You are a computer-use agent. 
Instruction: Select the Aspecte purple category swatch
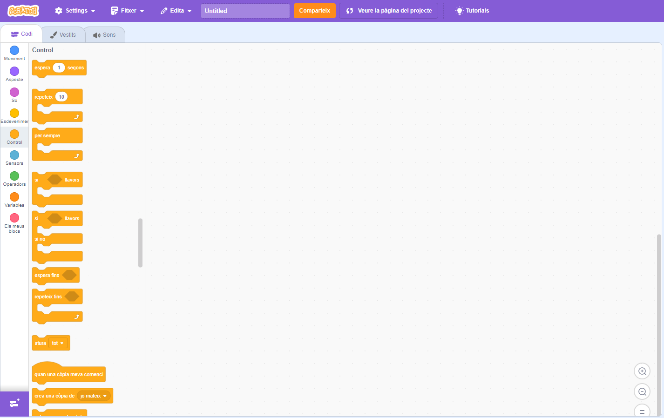[x=14, y=71]
